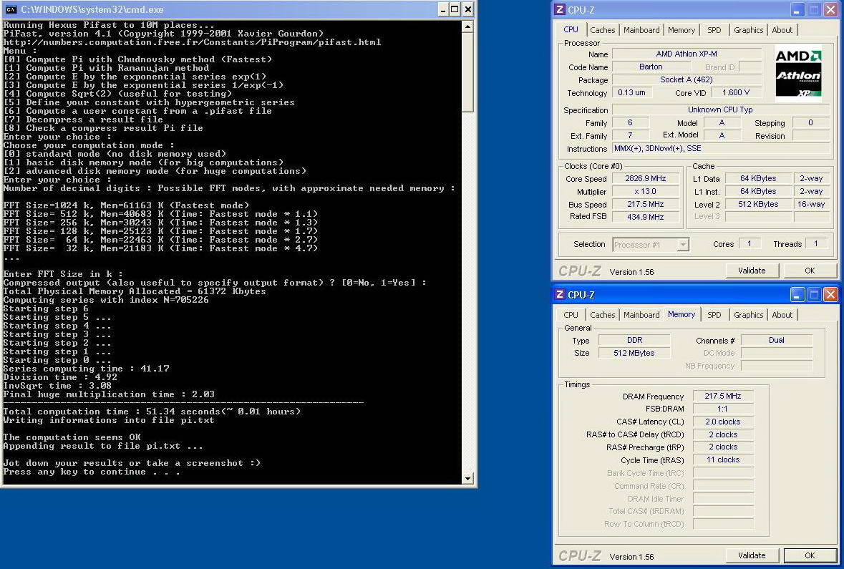Select Memory tab in lower CPU-Z window
Screen dimensions: 844x569
click(x=681, y=314)
